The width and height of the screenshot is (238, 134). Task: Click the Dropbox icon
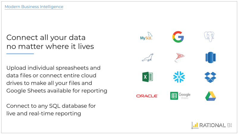pos(210,77)
